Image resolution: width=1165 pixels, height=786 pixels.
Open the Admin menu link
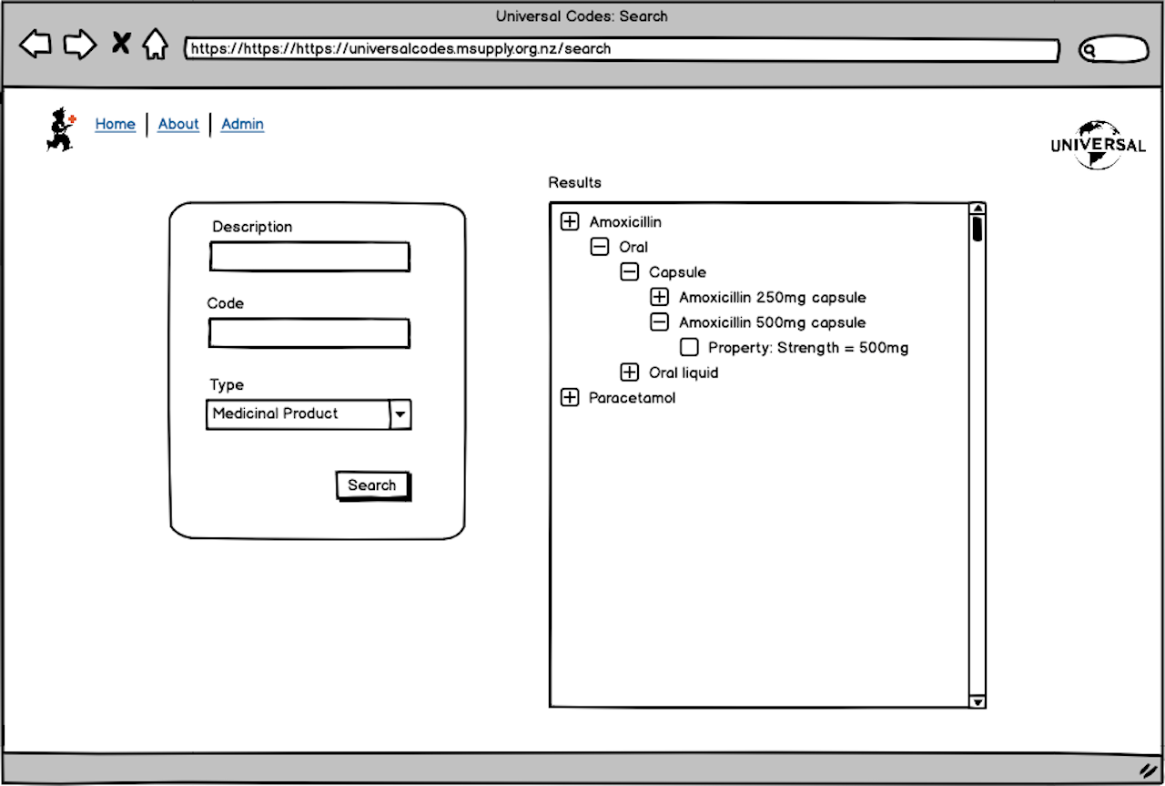click(x=242, y=124)
